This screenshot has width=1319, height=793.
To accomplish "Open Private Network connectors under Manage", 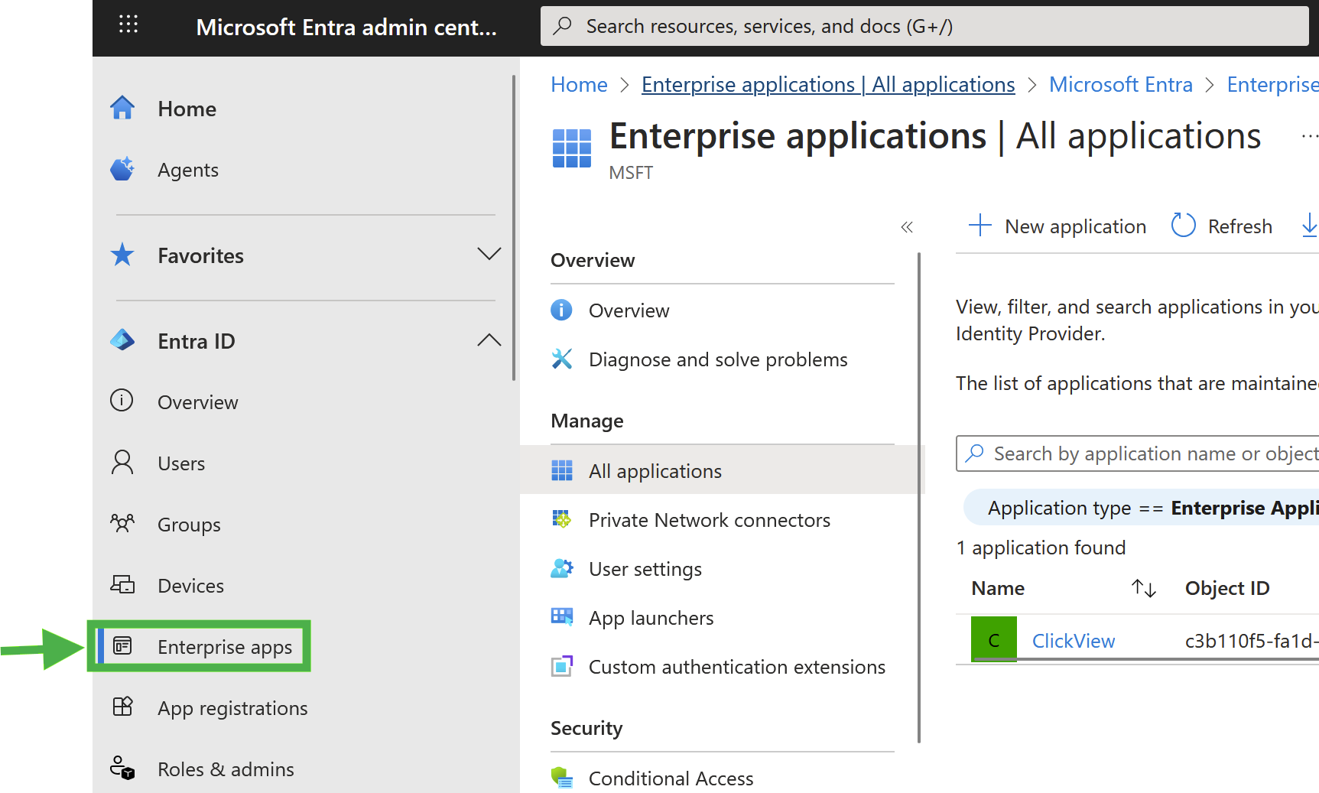I will [x=710, y=520].
